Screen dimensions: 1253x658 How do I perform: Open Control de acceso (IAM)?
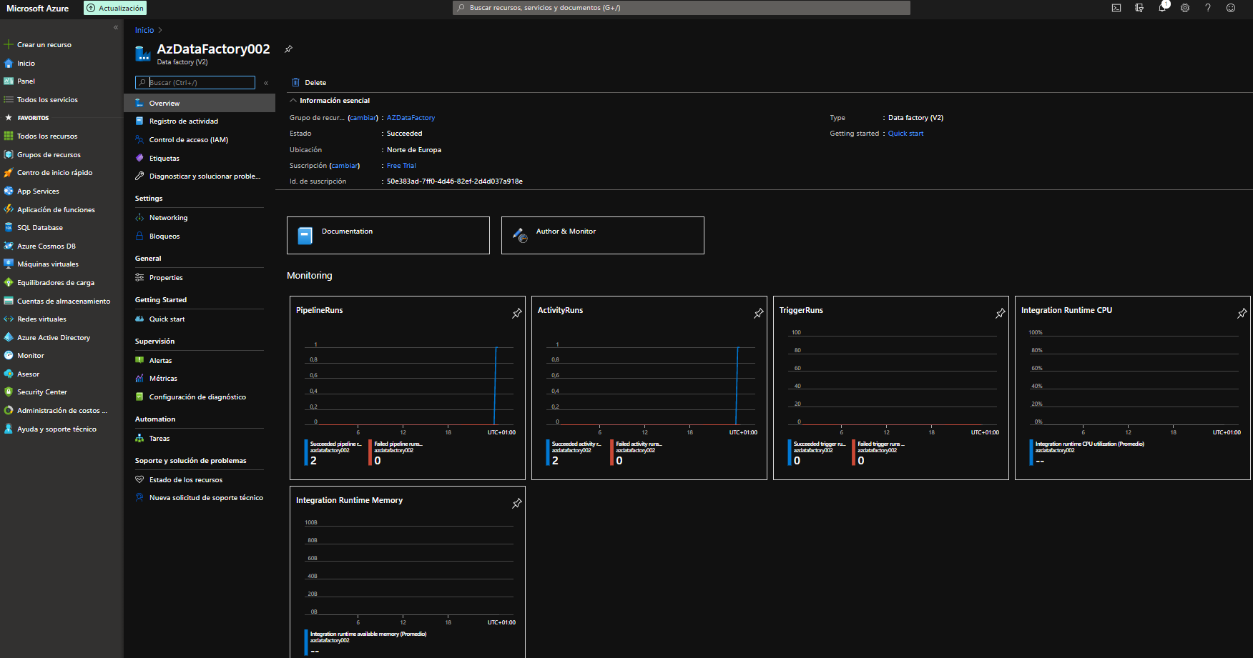(188, 140)
